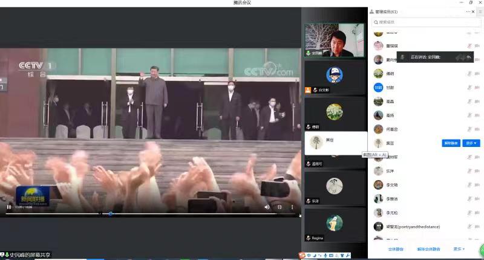The width and height of the screenshot is (484, 260).
Task: Pause the shared video playback
Action: tap(8, 207)
